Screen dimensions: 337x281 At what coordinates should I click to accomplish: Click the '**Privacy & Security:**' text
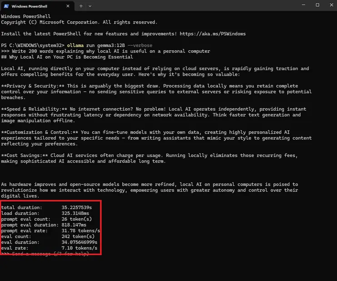click(x=33, y=86)
